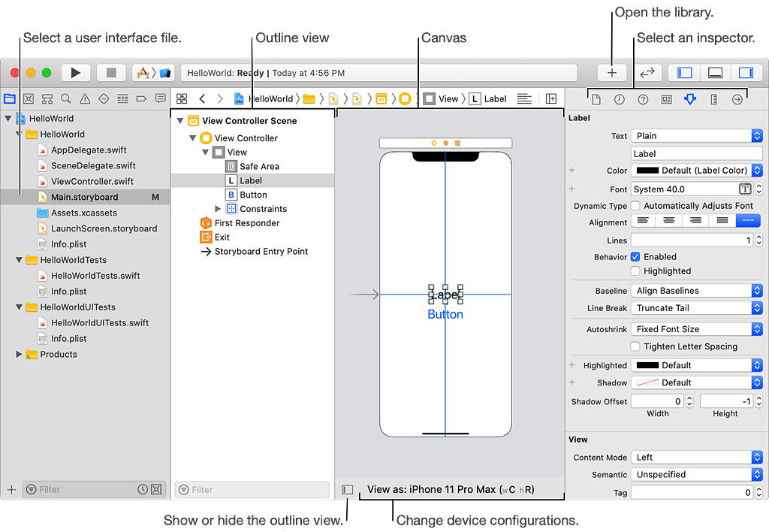Viewport: 769px width, 532px height.
Task: Click the Highlighted color black swatch
Action: (x=647, y=365)
